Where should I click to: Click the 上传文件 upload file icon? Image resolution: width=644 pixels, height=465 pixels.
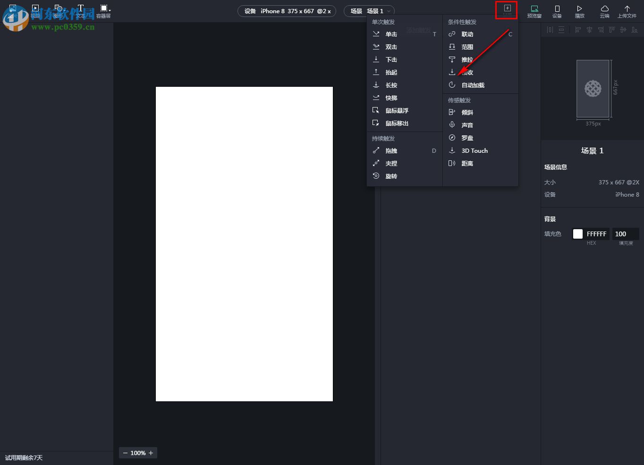[627, 8]
